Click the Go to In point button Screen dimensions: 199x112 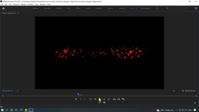click(91, 99)
